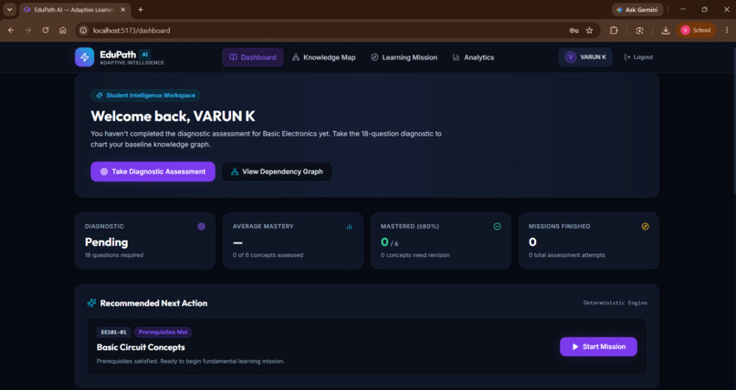Viewport: 736px width, 390px height.
Task: Click the Deterministic Engine label
Action: [x=615, y=303]
